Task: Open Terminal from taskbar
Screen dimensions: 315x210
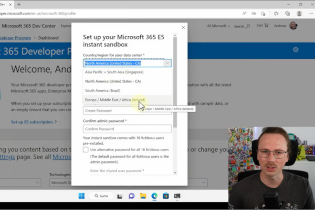Action: tap(177, 196)
